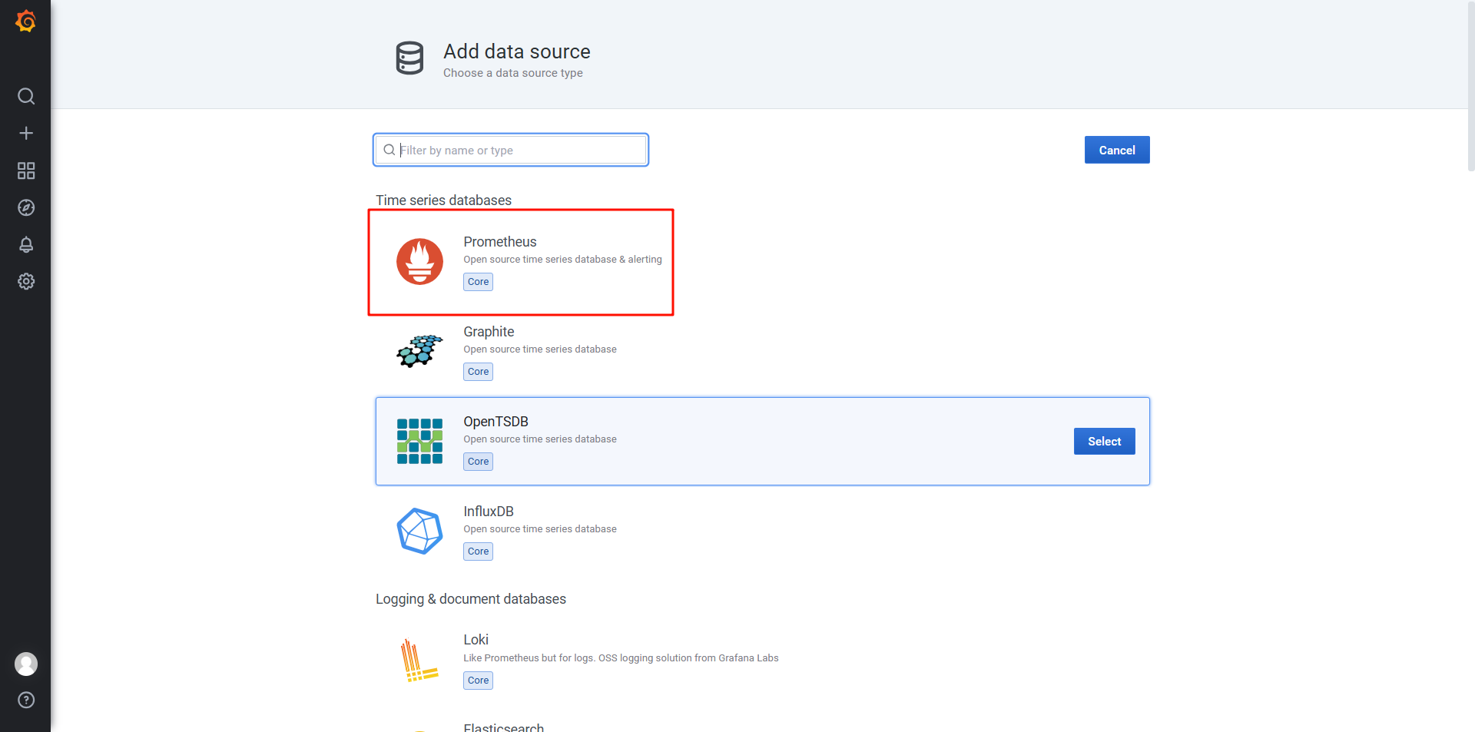Screen dimensions: 1475x732
Task: Click the Core badge under Graphite
Action: [478, 372]
